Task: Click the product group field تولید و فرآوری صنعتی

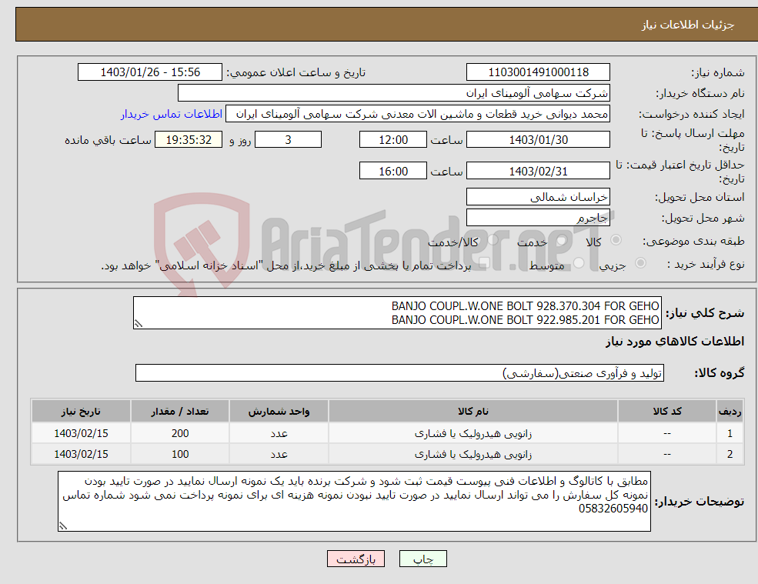Action: pos(400,372)
